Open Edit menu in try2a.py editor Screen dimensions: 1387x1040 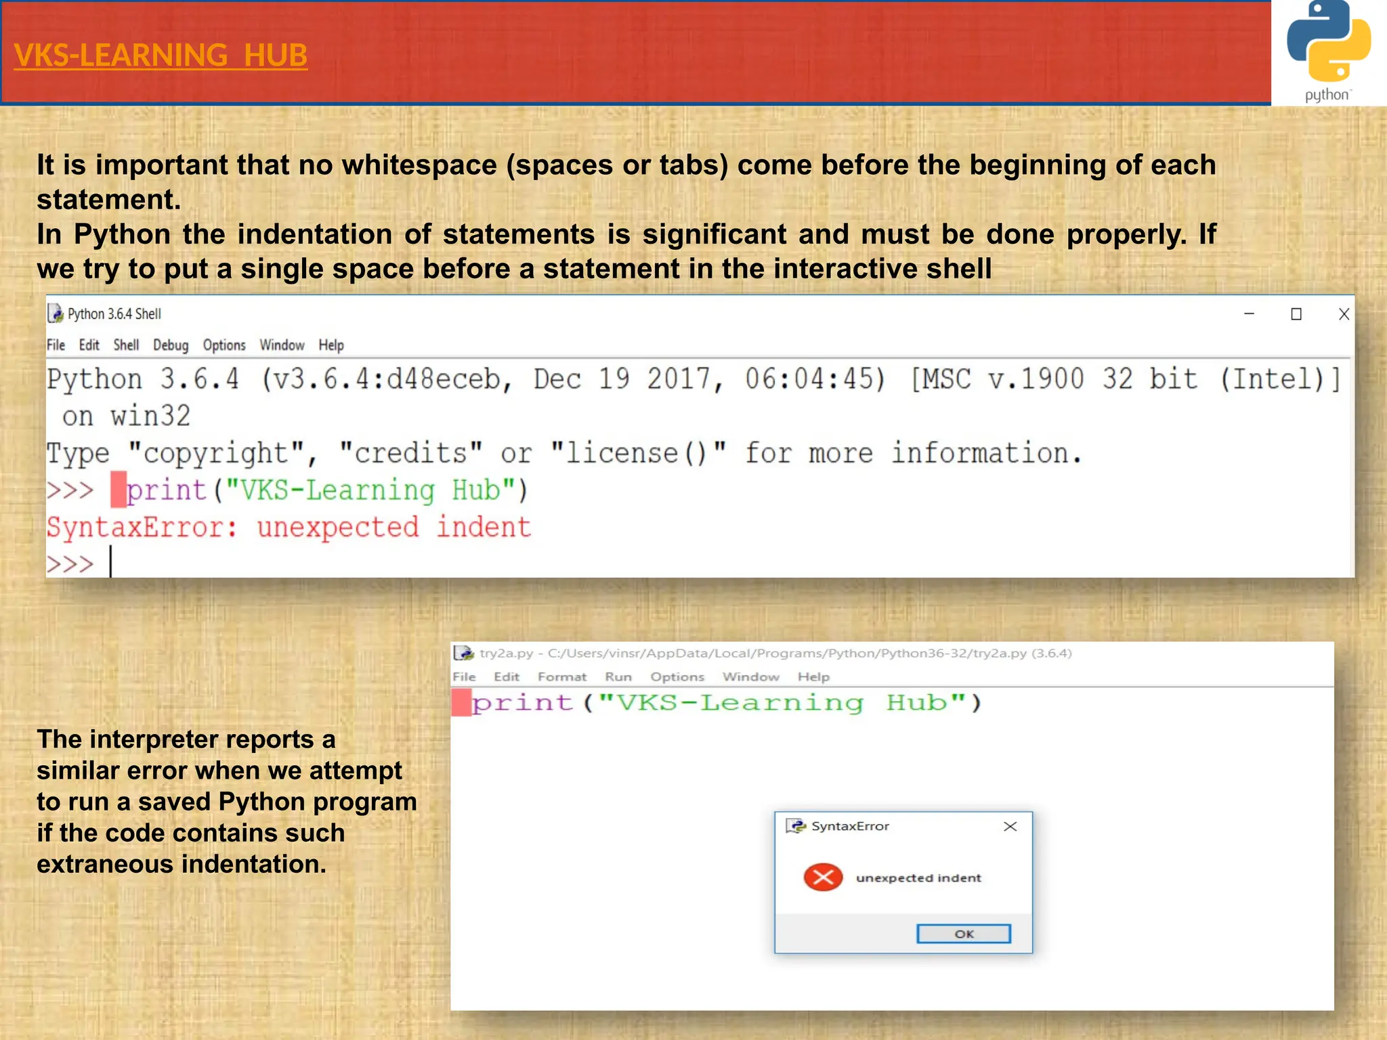point(507,677)
